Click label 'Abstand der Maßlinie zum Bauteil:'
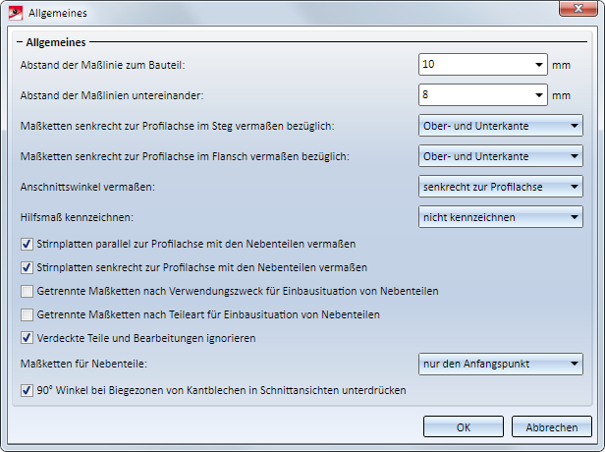 click(102, 65)
